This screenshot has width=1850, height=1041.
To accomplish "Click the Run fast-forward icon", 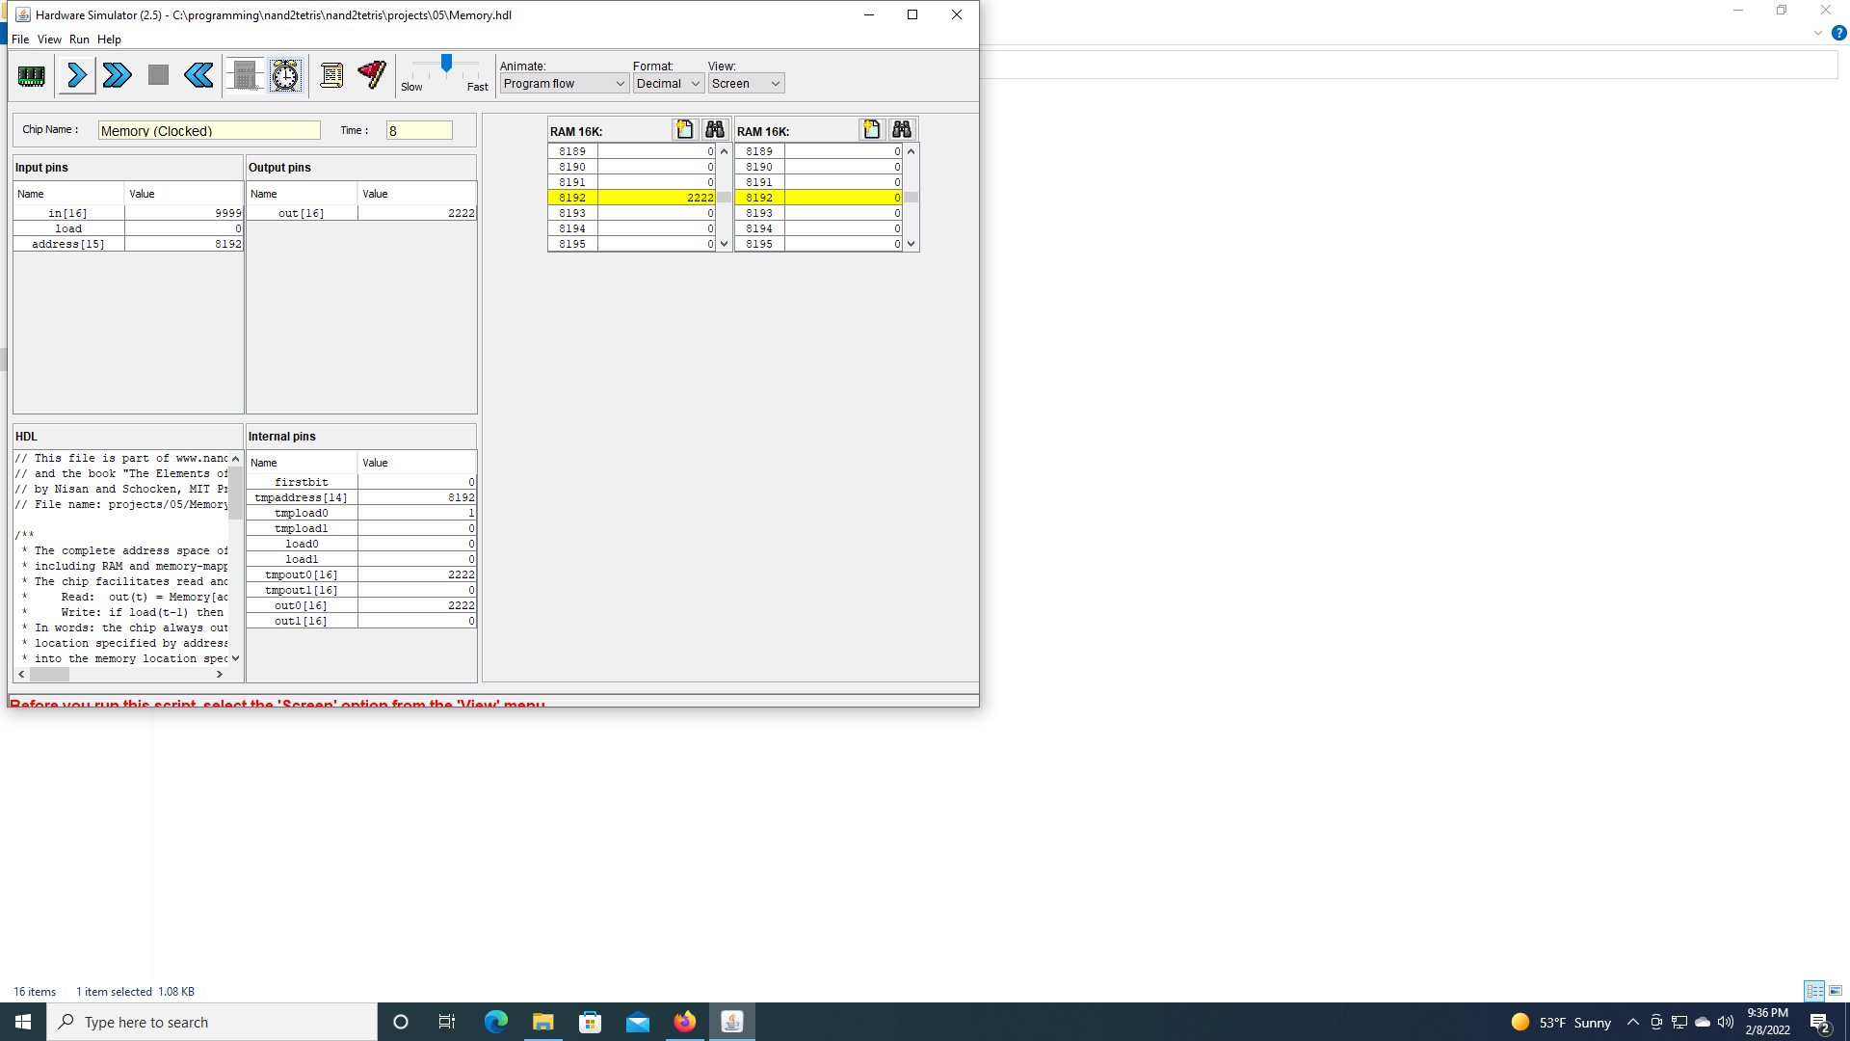I will (x=118, y=75).
